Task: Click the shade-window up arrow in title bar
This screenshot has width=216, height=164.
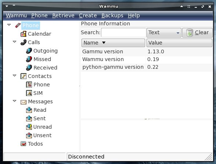Action: [x=182, y=6]
